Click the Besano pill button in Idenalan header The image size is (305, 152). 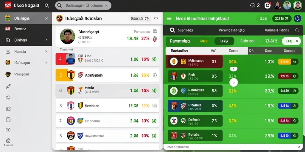tap(140, 18)
